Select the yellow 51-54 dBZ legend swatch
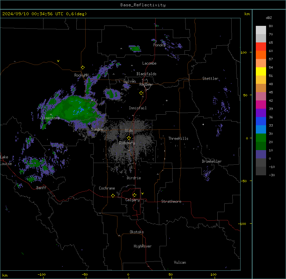This screenshot has height=279, width=286. [261, 71]
